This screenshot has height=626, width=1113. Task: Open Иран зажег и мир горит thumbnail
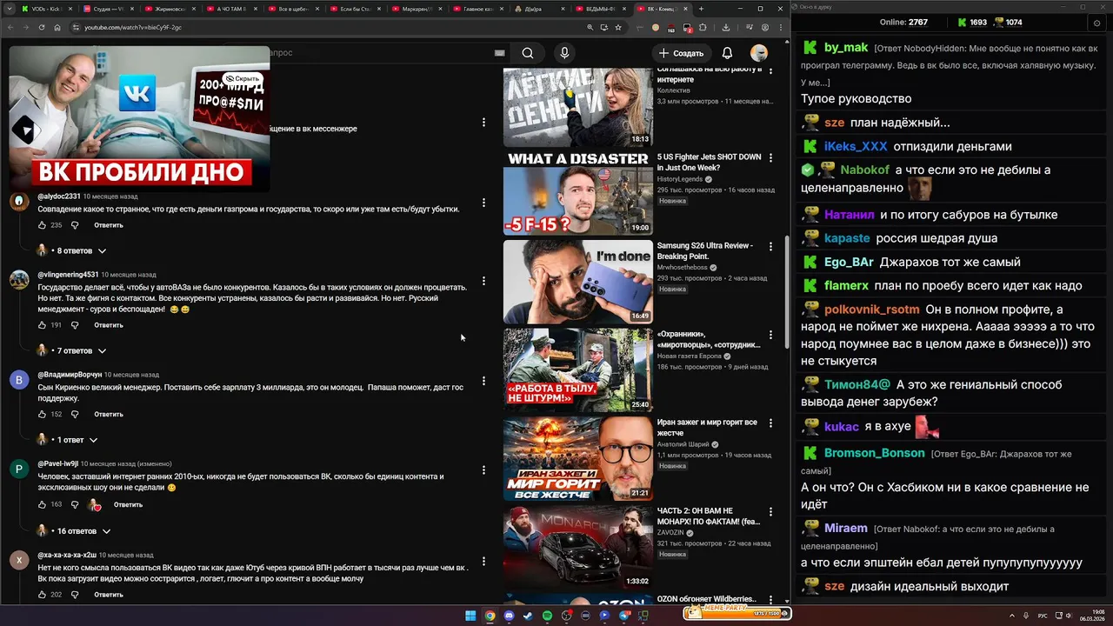click(577, 458)
